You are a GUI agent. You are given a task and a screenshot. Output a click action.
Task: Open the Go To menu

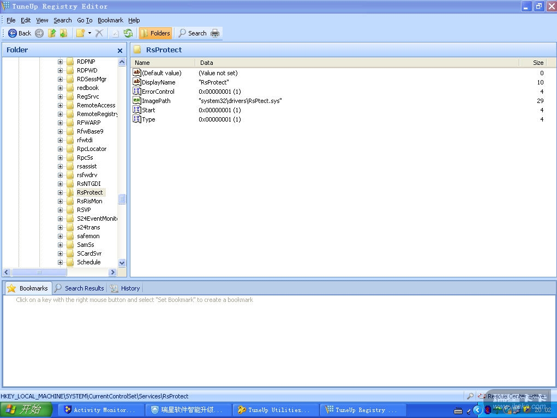pyautogui.click(x=85, y=20)
